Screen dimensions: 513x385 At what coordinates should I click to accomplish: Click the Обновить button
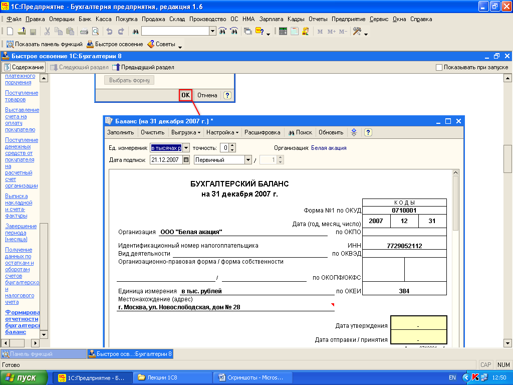pyautogui.click(x=331, y=132)
